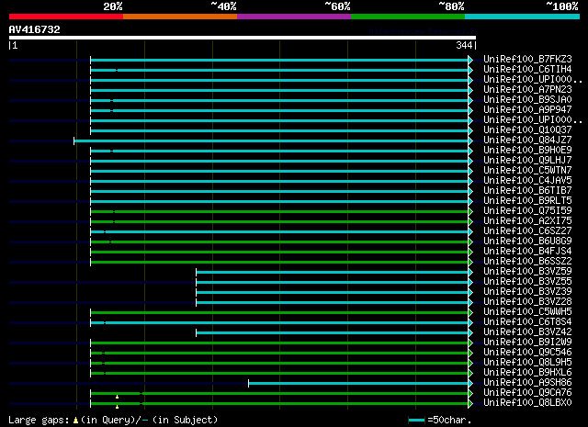Click the UniRef100_Q8L9H5 label
This screenshot has height=427, width=588.
click(527, 363)
